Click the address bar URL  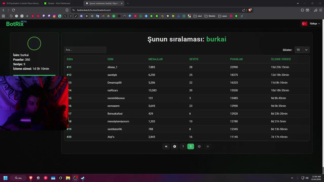[x=94, y=10]
